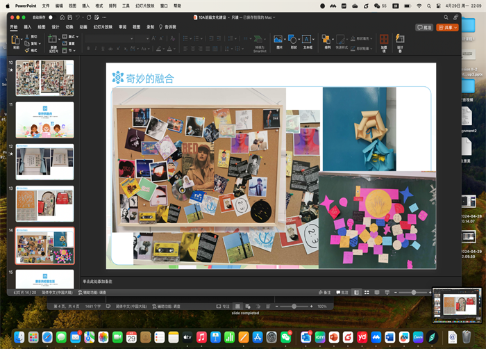Screen dimensions: 486x349
Task: Click the notes field '单击此处添加备注'
Action: pyautogui.click(x=97, y=282)
